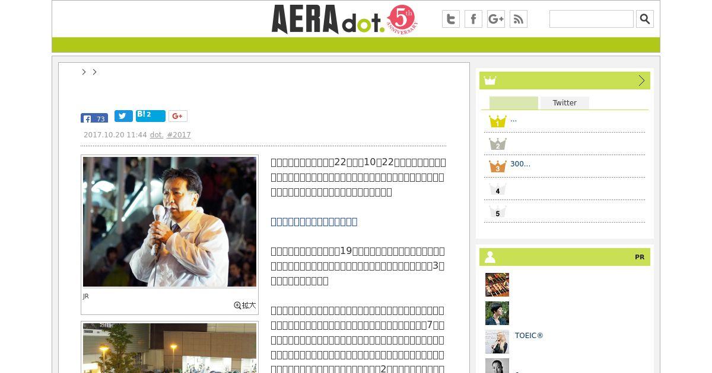
Task: Open the bottom PR portrait thumbnail
Action: click(x=497, y=366)
